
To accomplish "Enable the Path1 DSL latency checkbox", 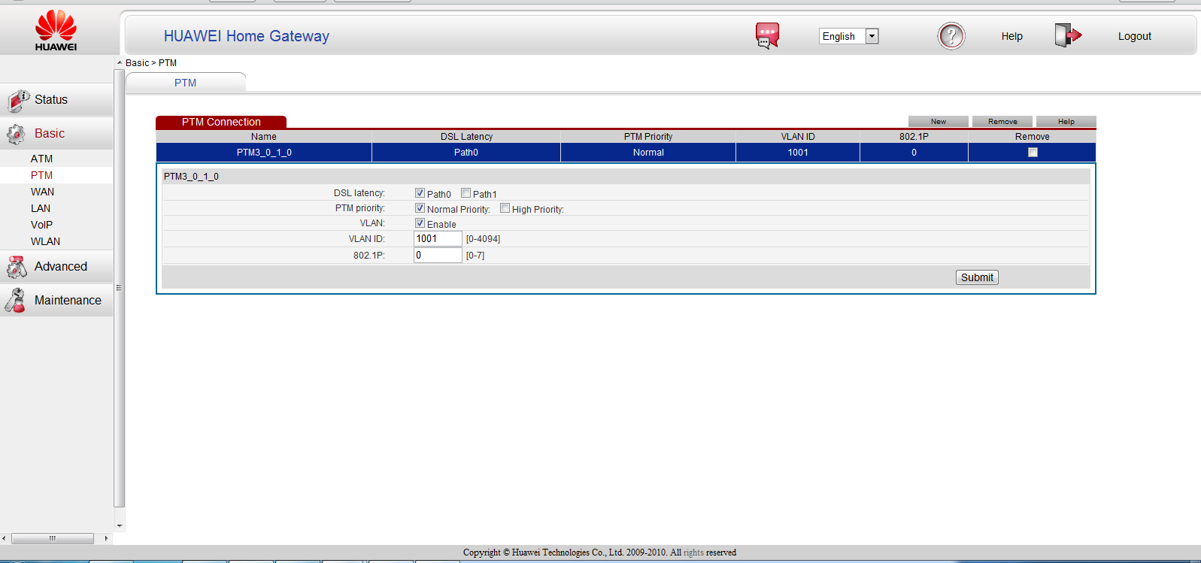I will [x=466, y=193].
